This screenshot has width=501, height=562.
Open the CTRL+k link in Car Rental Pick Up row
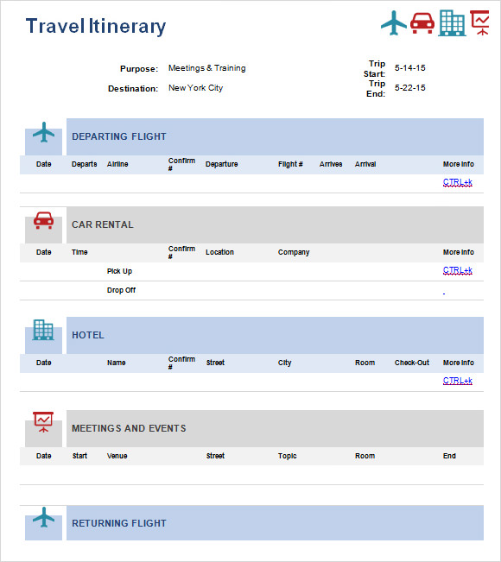coord(458,270)
